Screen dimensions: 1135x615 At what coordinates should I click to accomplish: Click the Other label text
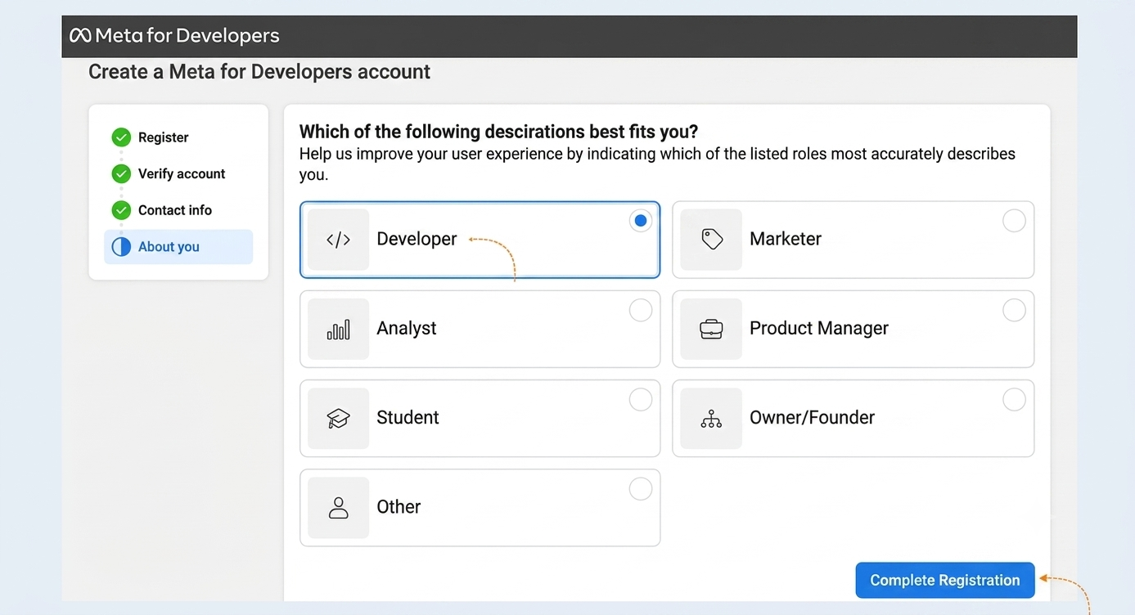click(399, 507)
